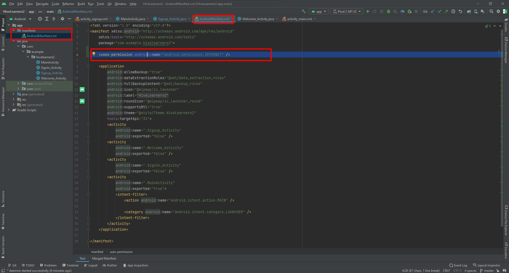Toggle the Commit side panel
509x273 pixels.
click(3, 43)
